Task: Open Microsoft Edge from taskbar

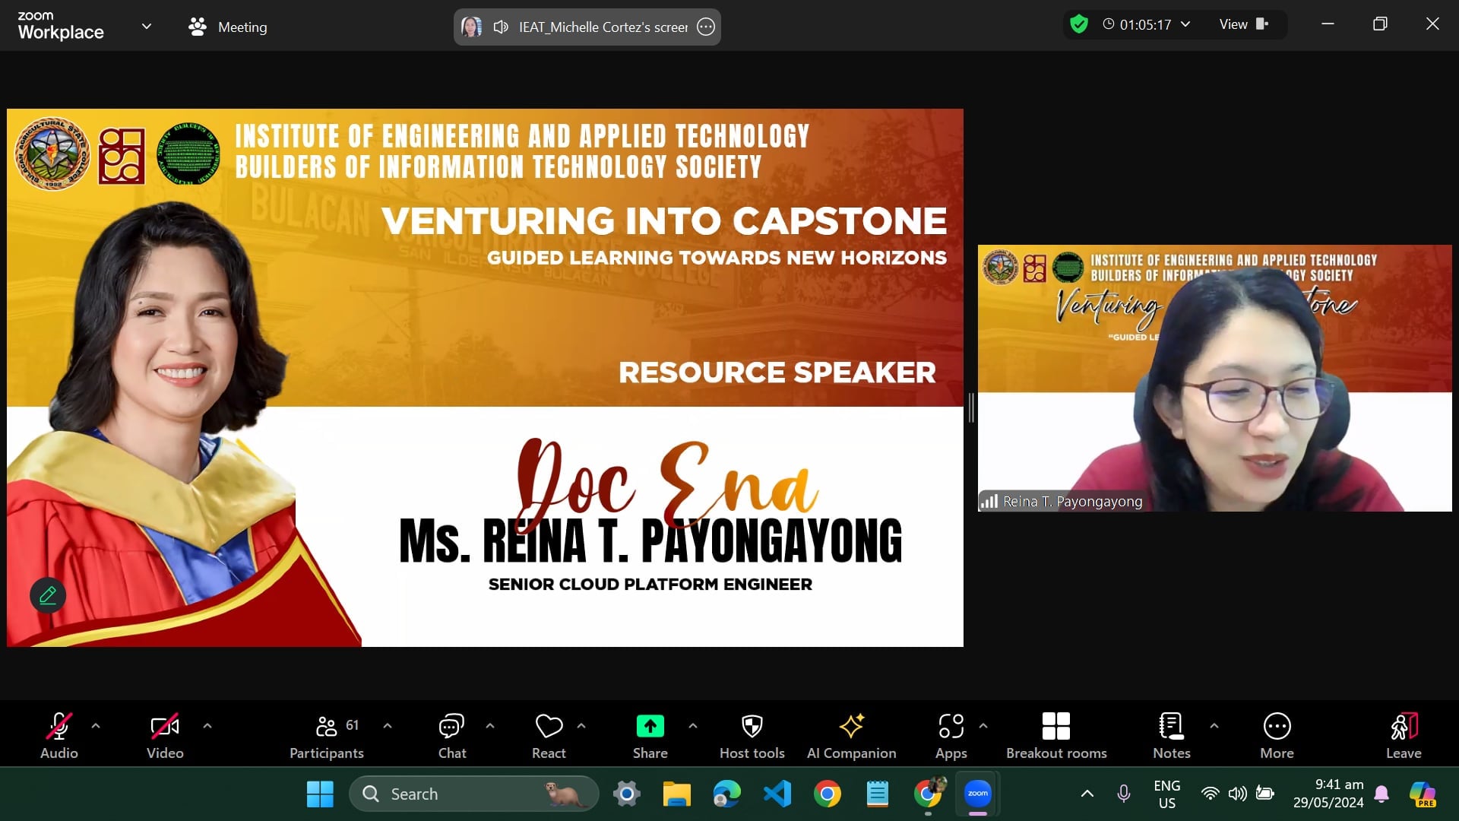Action: [x=726, y=794]
